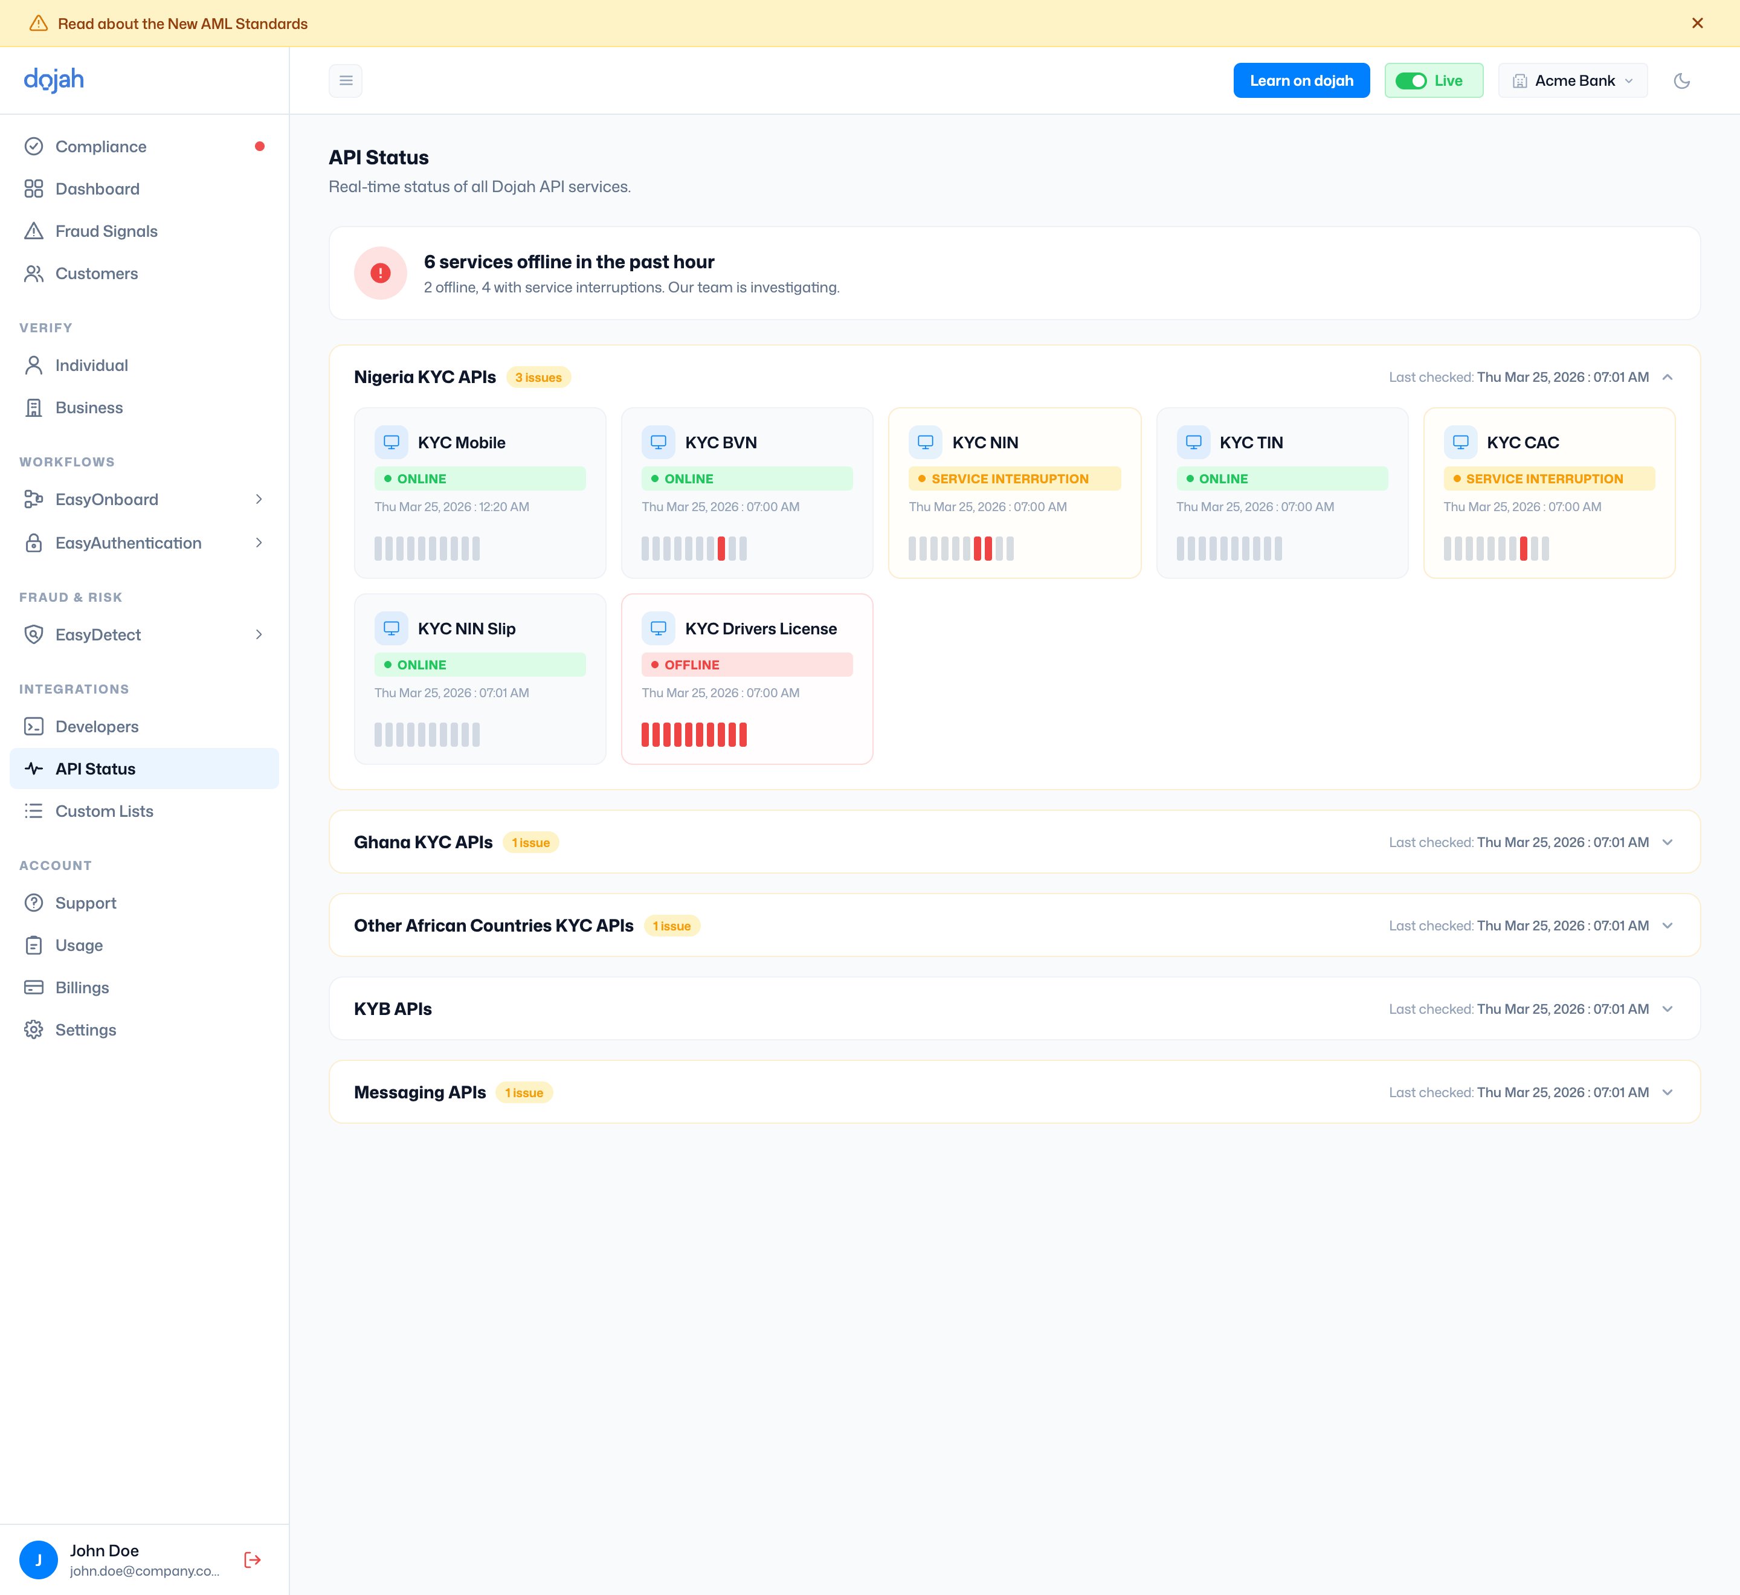Go to Dashboard in the sidebar
Screen dimensions: 1740x1595
144,189
